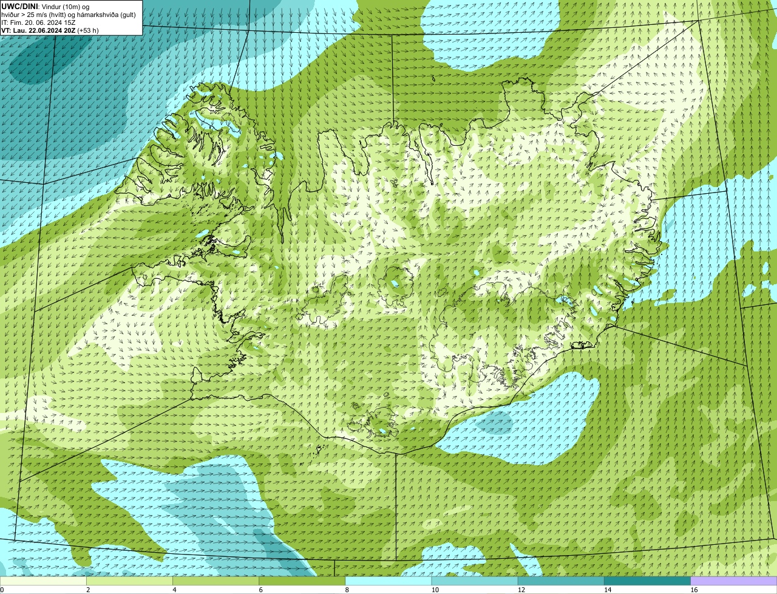Click the legend scale label "8"
This screenshot has height=594, width=777.
[347, 590]
